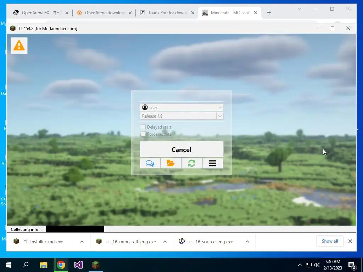Viewport: 363px width, 272px height.
Task: Click the cs_16_source_eng.exe download file icon
Action: [182, 242]
